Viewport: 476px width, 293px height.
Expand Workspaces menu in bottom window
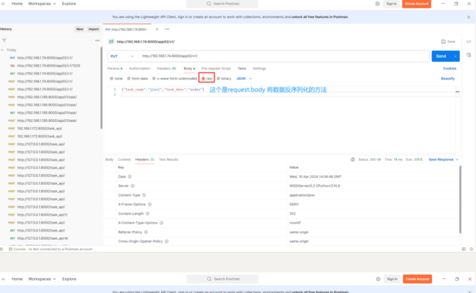tap(42, 279)
